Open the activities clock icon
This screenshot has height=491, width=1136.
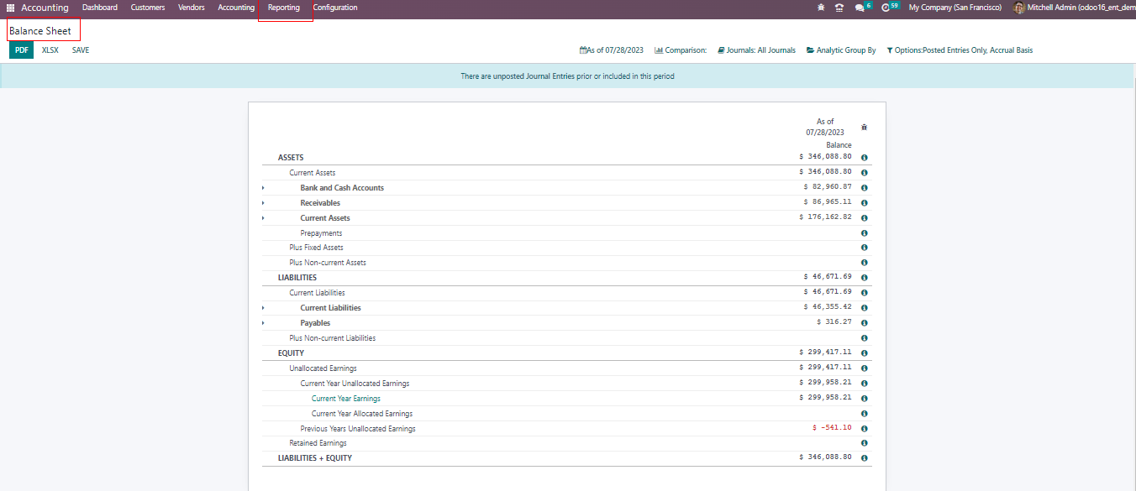click(886, 8)
